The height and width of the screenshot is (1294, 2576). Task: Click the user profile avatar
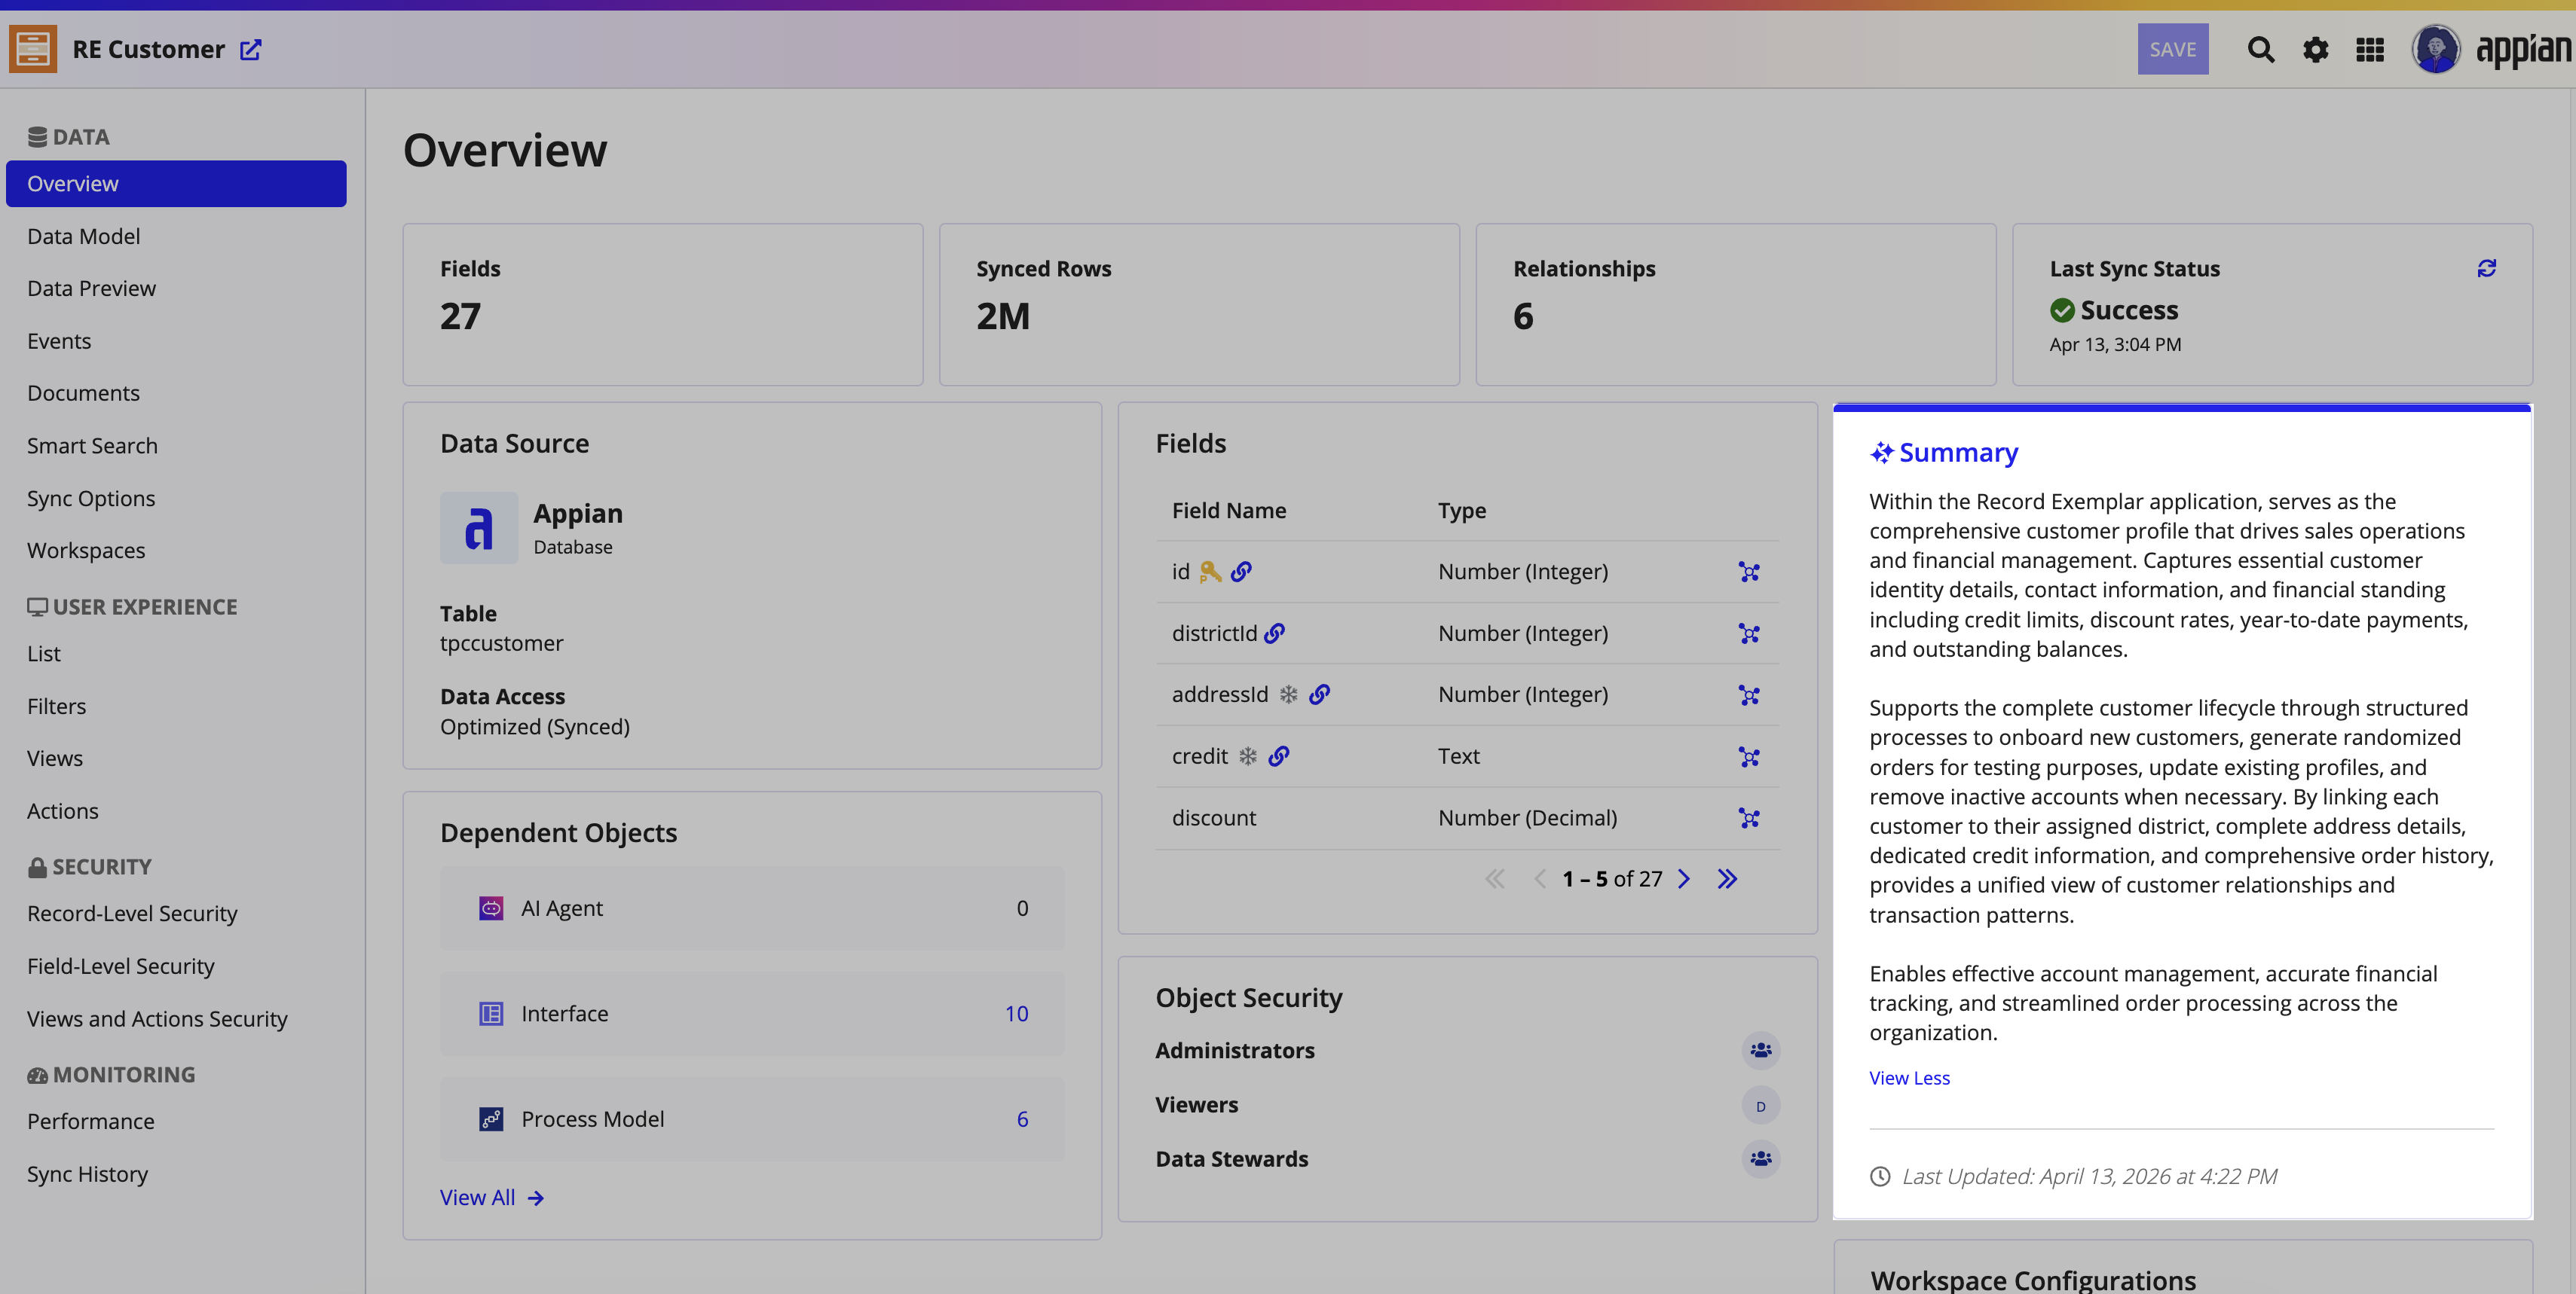[x=2436, y=49]
